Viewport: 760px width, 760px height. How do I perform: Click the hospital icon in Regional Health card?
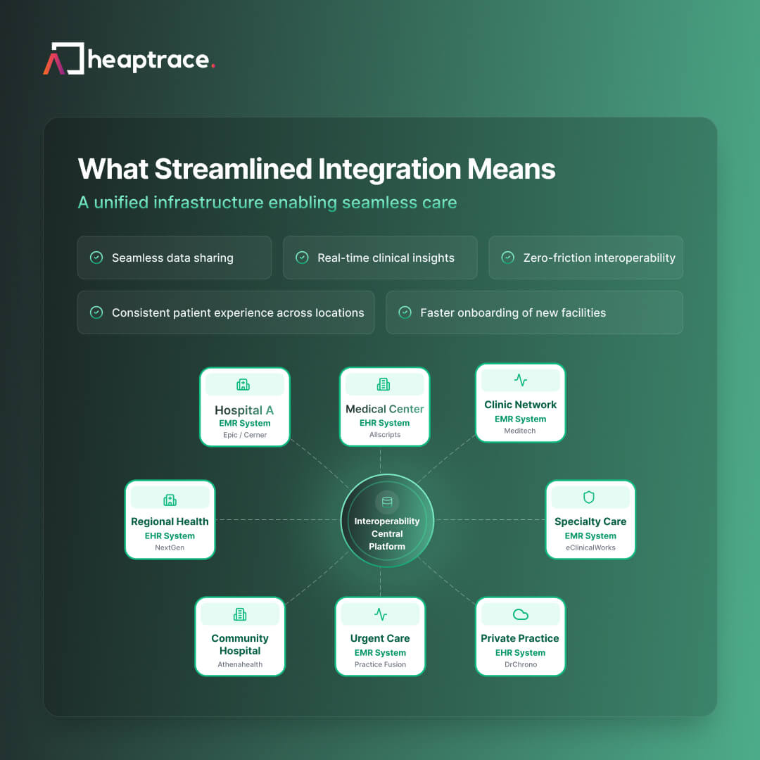pos(170,500)
